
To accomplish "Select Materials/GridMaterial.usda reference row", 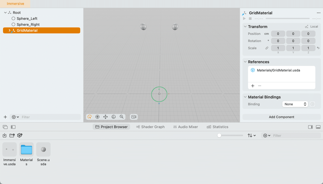I will 282,70.
